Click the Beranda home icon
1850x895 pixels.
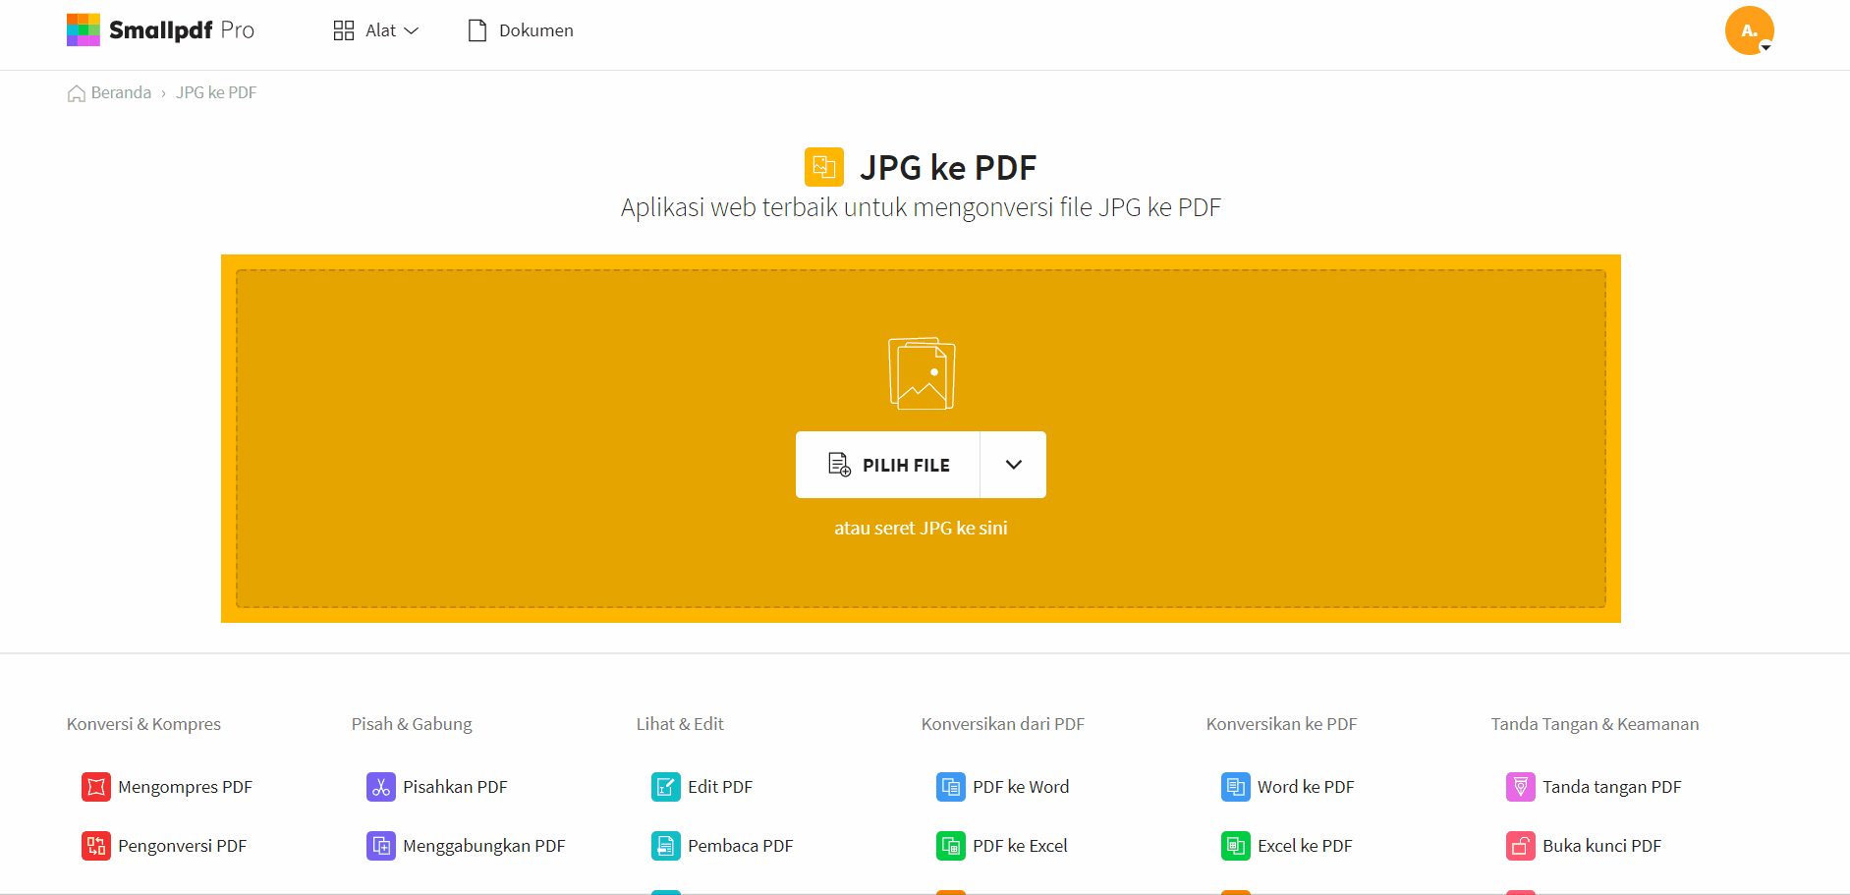76,93
